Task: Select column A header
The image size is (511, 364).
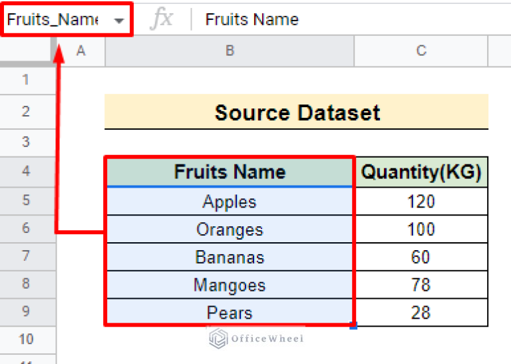Action: pos(81,51)
